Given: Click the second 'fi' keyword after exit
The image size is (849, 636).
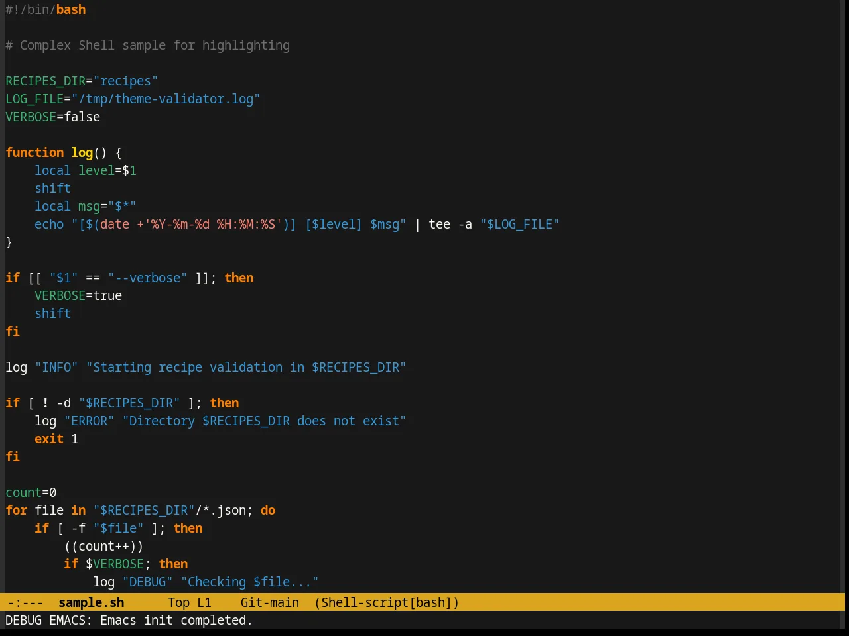Looking at the screenshot, I should tap(13, 456).
